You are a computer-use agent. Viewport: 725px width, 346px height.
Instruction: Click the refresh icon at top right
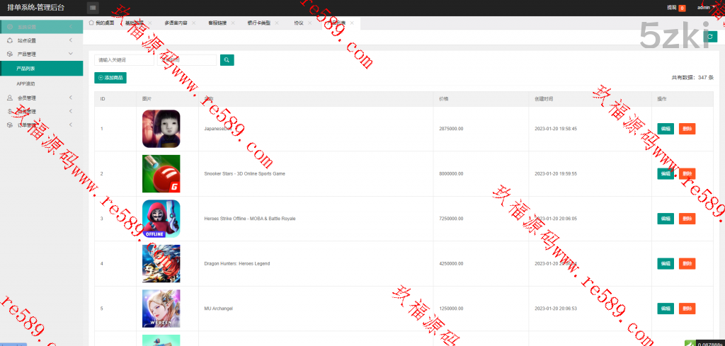click(710, 37)
